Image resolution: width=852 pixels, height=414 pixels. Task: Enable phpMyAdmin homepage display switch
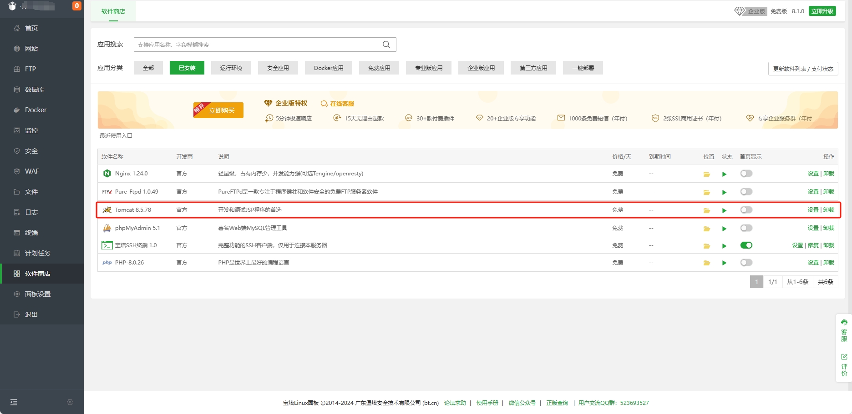point(746,228)
